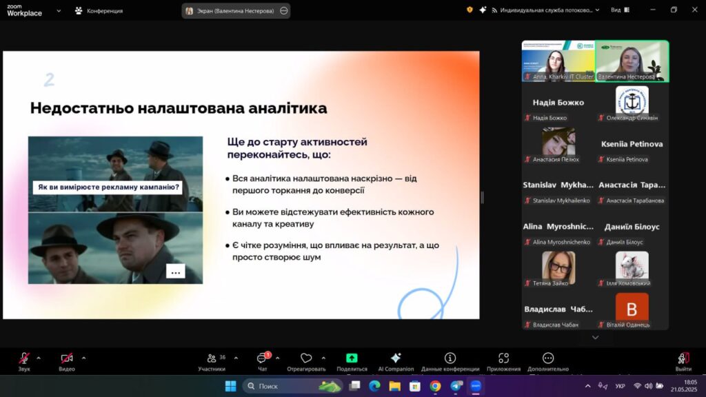The width and height of the screenshot is (706, 397).
Task: Click the bullet starting Вся аналітика налаштована
Action: pyautogui.click(x=322, y=185)
